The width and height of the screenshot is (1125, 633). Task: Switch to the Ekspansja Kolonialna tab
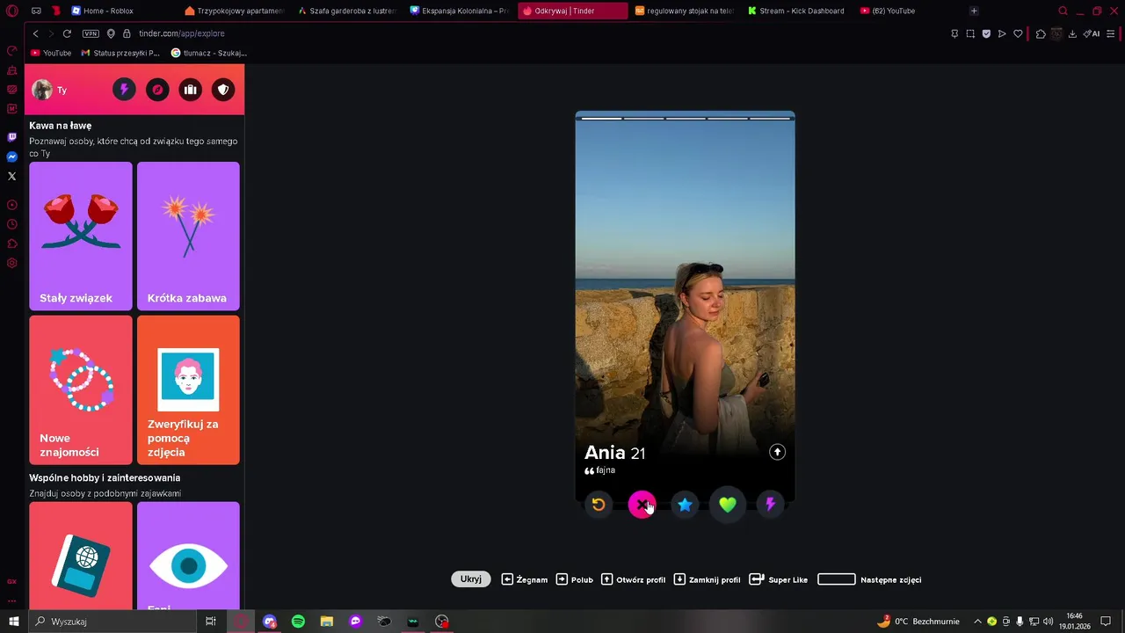point(460,11)
